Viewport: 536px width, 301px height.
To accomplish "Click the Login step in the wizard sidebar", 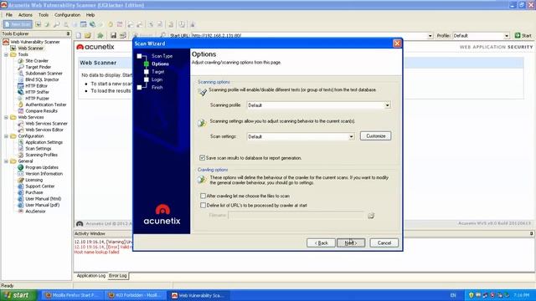I will [x=157, y=79].
